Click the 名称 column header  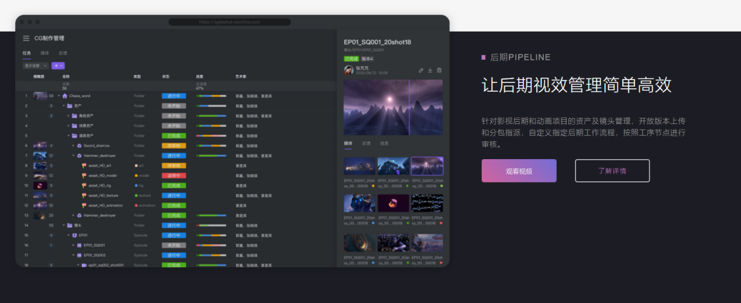click(66, 77)
